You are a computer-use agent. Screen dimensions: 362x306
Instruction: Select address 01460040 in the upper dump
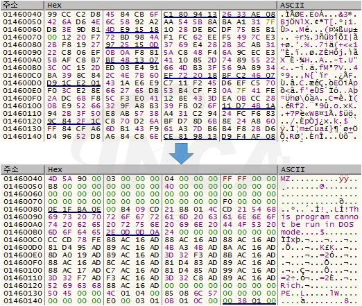22,15
